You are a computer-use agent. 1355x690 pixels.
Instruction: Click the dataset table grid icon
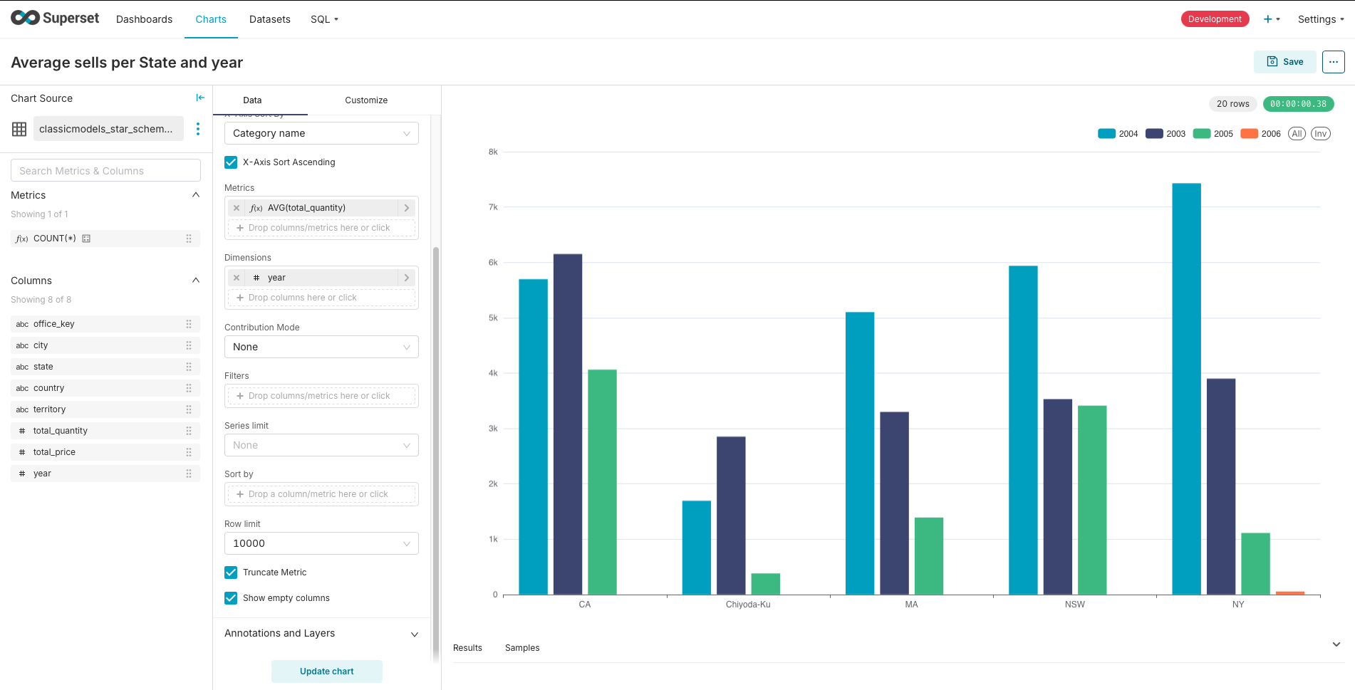coord(19,129)
